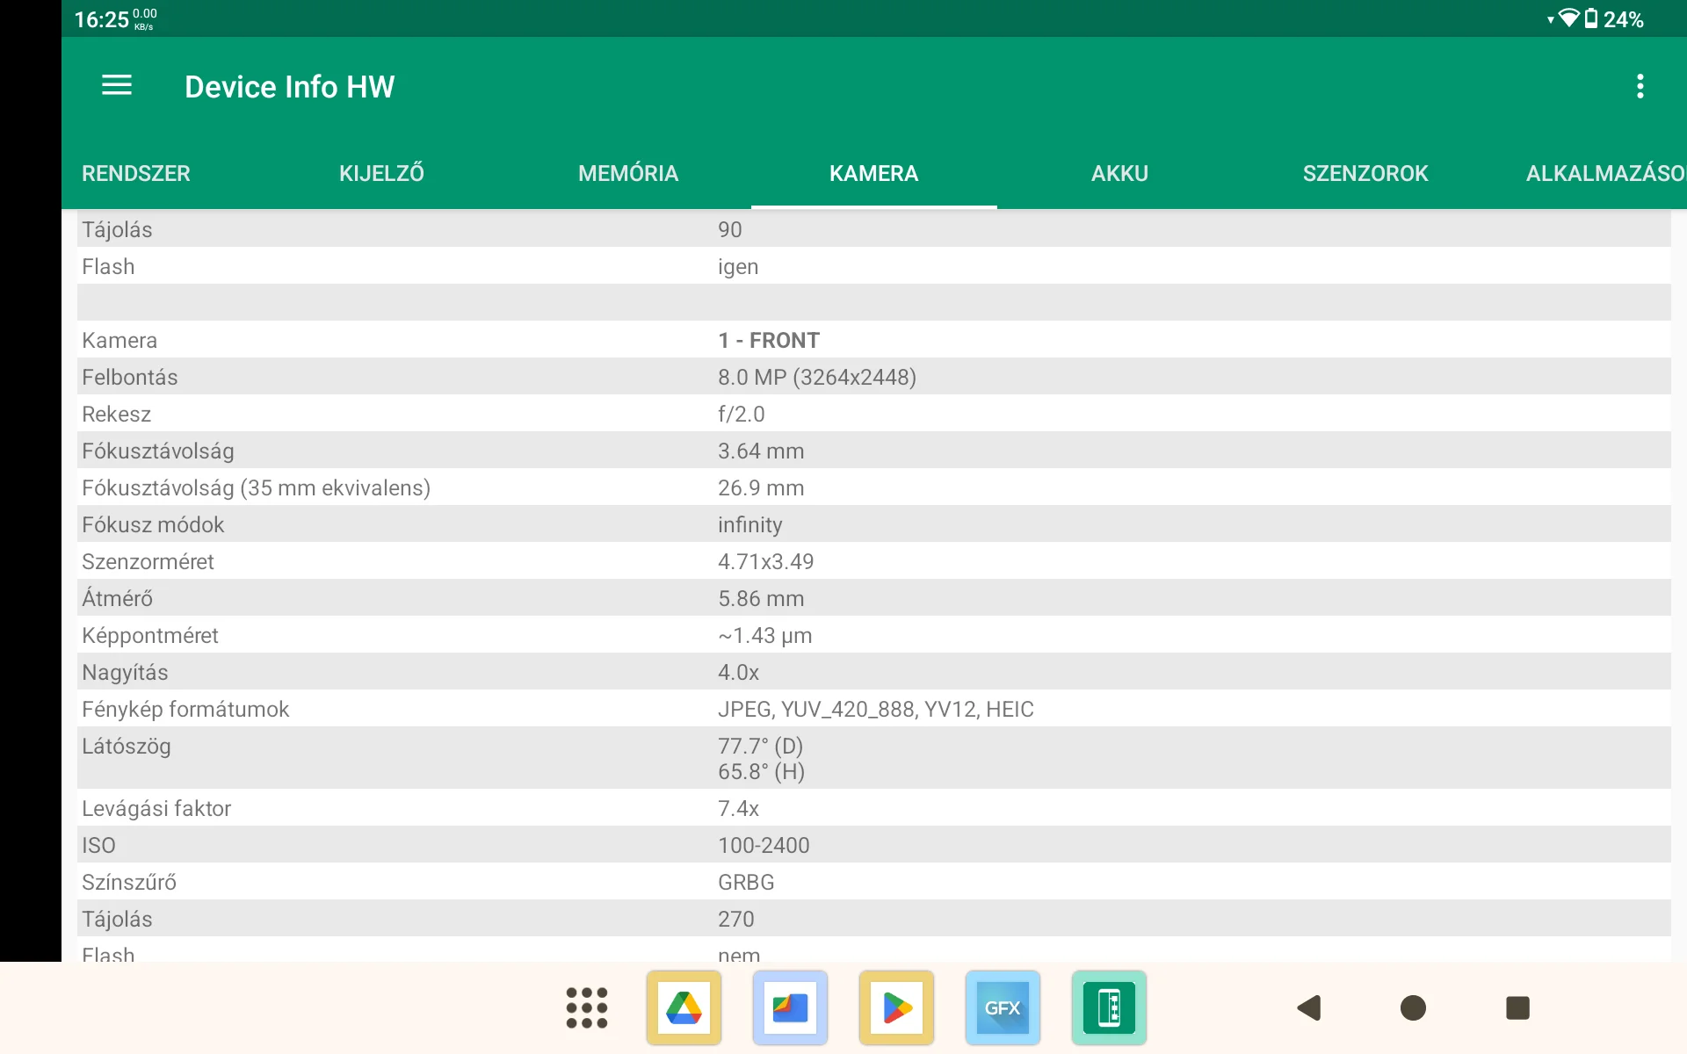This screenshot has width=1687, height=1054.
Task: Select the 77.7° (D) field of view
Action: [761, 746]
